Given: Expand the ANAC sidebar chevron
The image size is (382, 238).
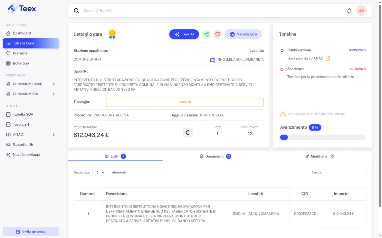Looking at the screenshot, I should tap(54, 135).
